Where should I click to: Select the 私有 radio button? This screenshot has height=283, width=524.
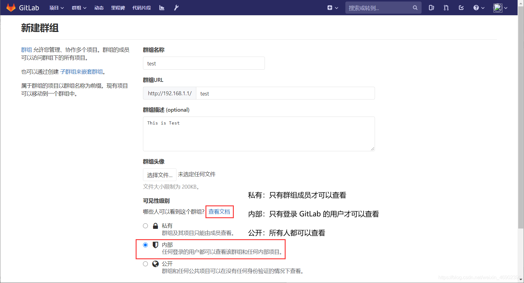coord(145,226)
